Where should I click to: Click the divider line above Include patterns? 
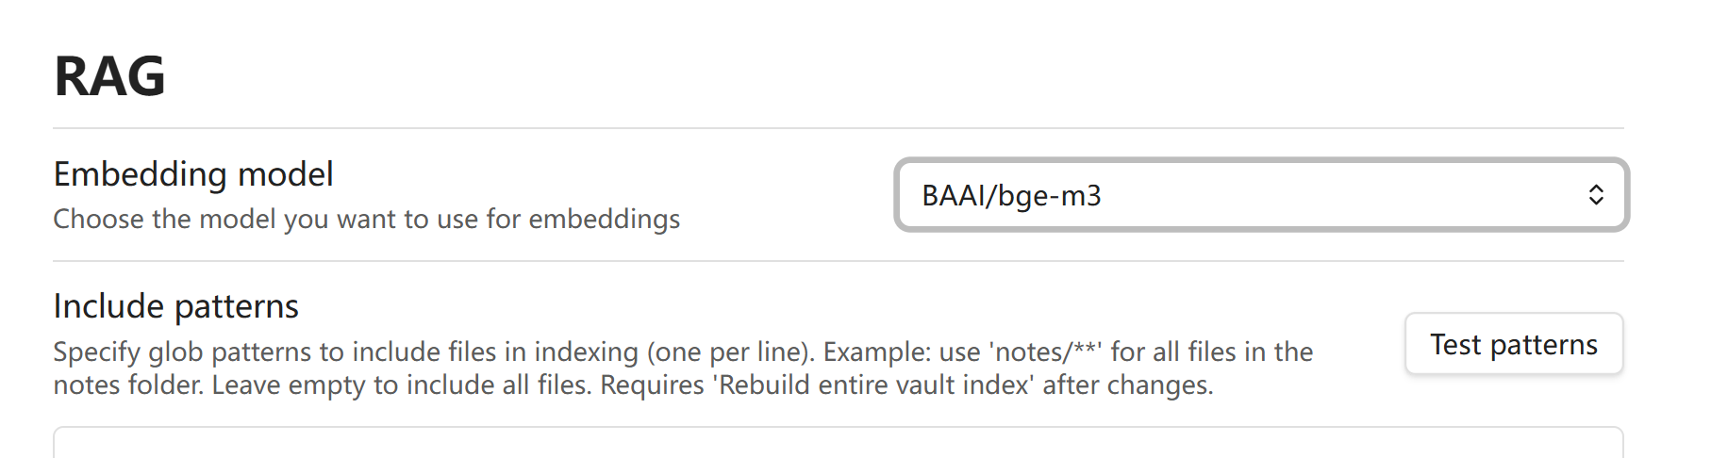tap(838, 261)
